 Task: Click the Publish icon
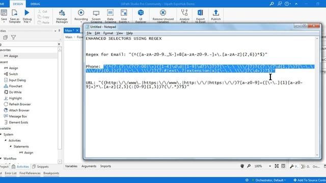coord(216,13)
